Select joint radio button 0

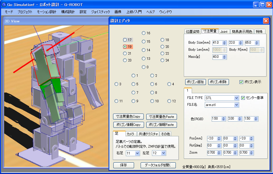143,67
